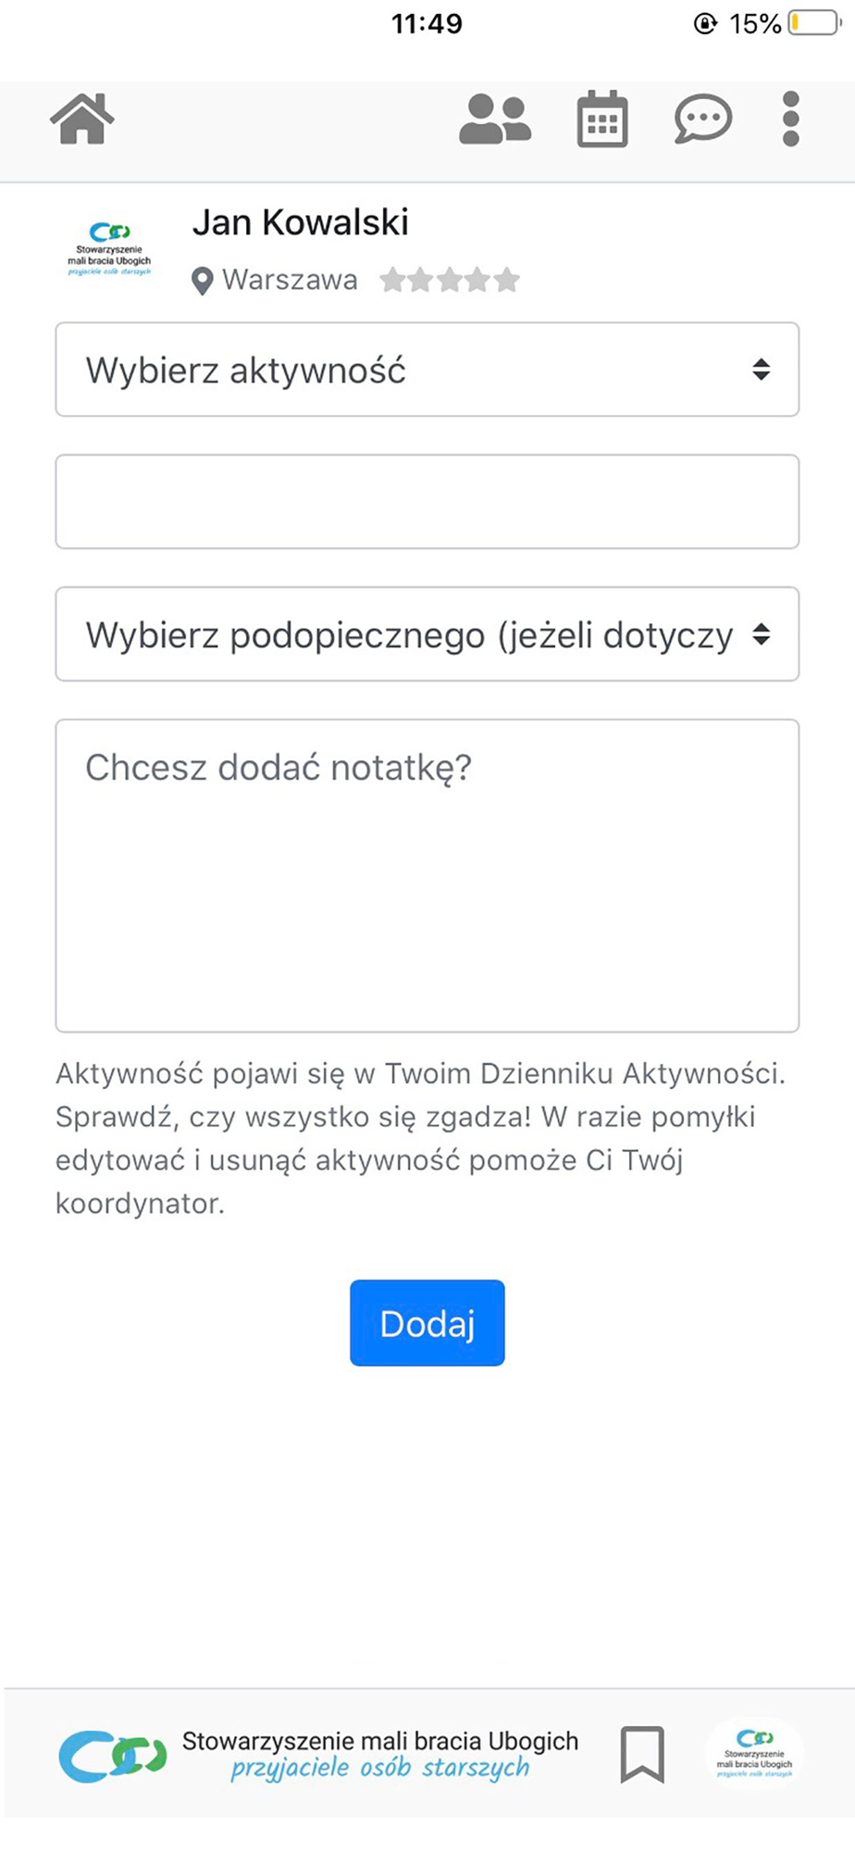Tap the round association logo bottom right
The image size is (855, 1852).
(755, 1752)
